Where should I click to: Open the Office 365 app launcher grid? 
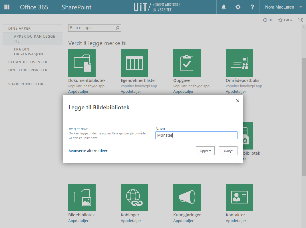point(7,7)
